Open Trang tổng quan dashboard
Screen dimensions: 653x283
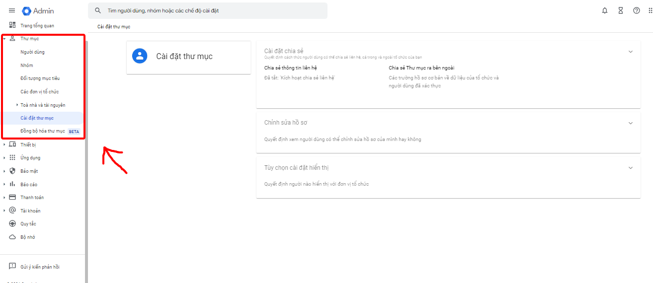[x=37, y=25]
